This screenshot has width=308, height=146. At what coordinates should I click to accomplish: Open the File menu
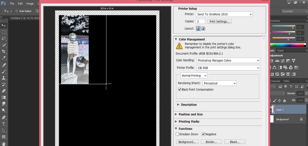coord(12,4)
